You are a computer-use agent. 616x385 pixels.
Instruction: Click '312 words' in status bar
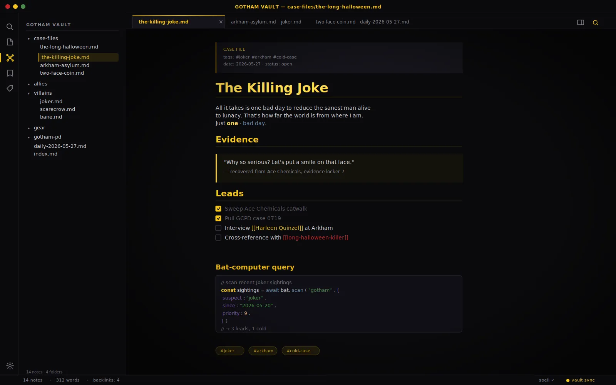(x=68, y=380)
